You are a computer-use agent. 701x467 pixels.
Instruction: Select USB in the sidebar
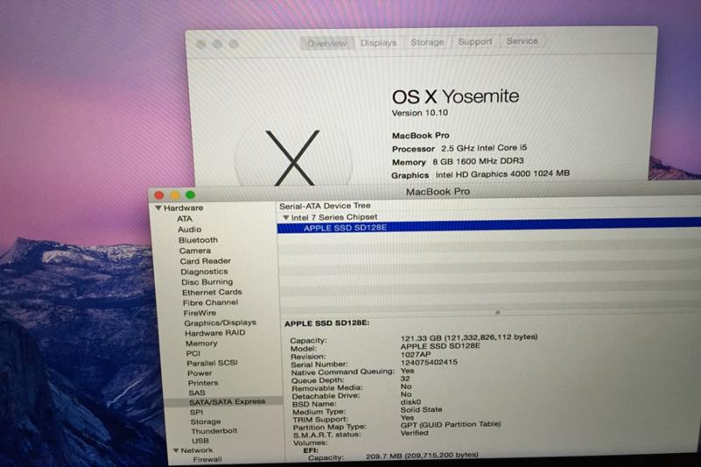coord(200,441)
